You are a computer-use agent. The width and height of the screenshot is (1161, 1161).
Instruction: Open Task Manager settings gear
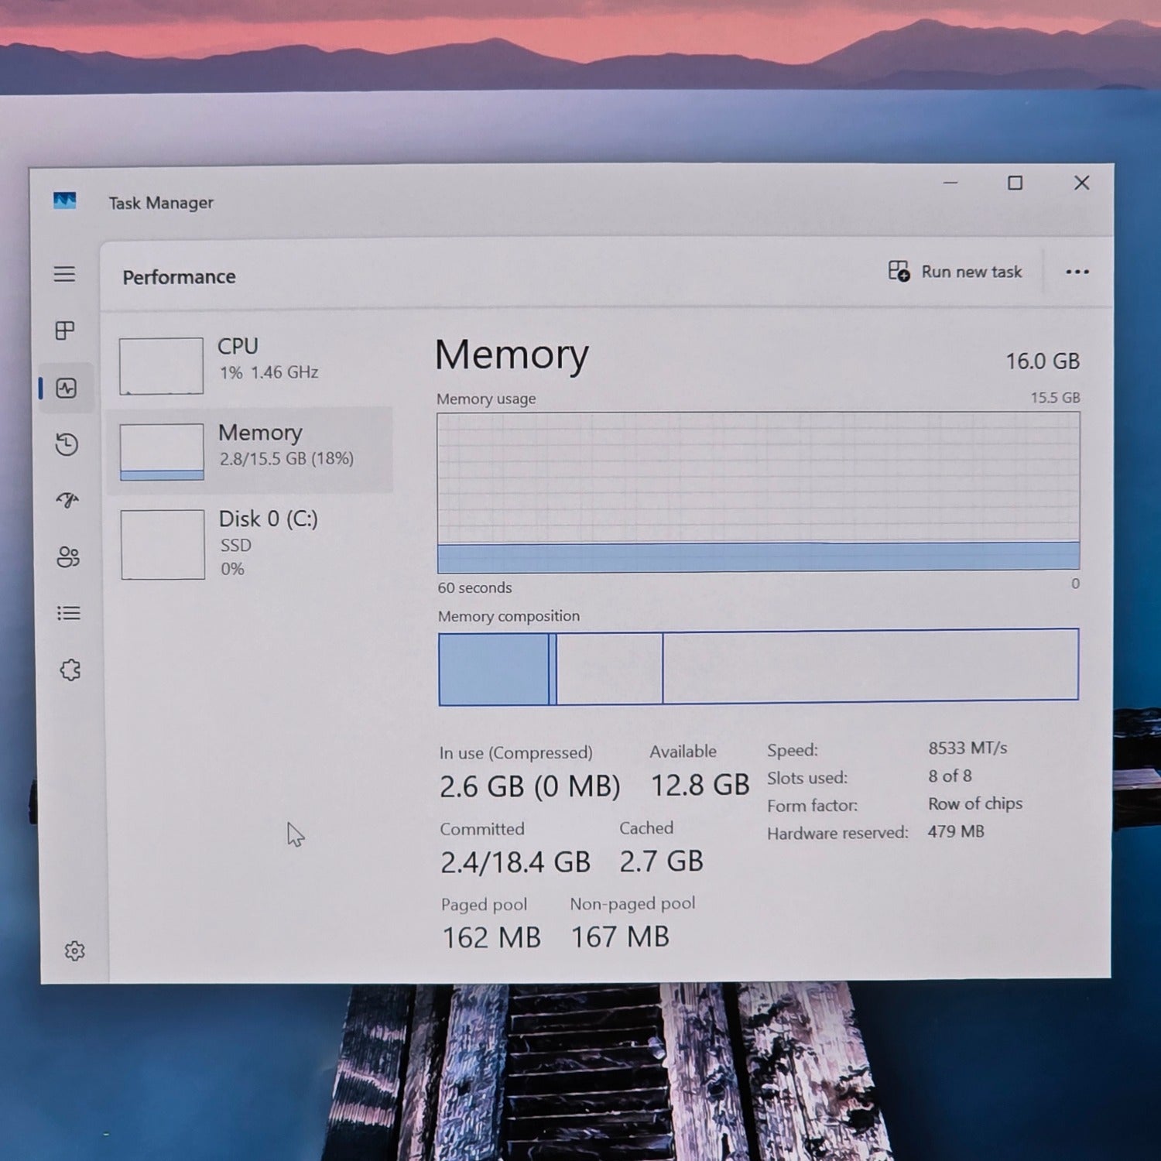point(74,950)
